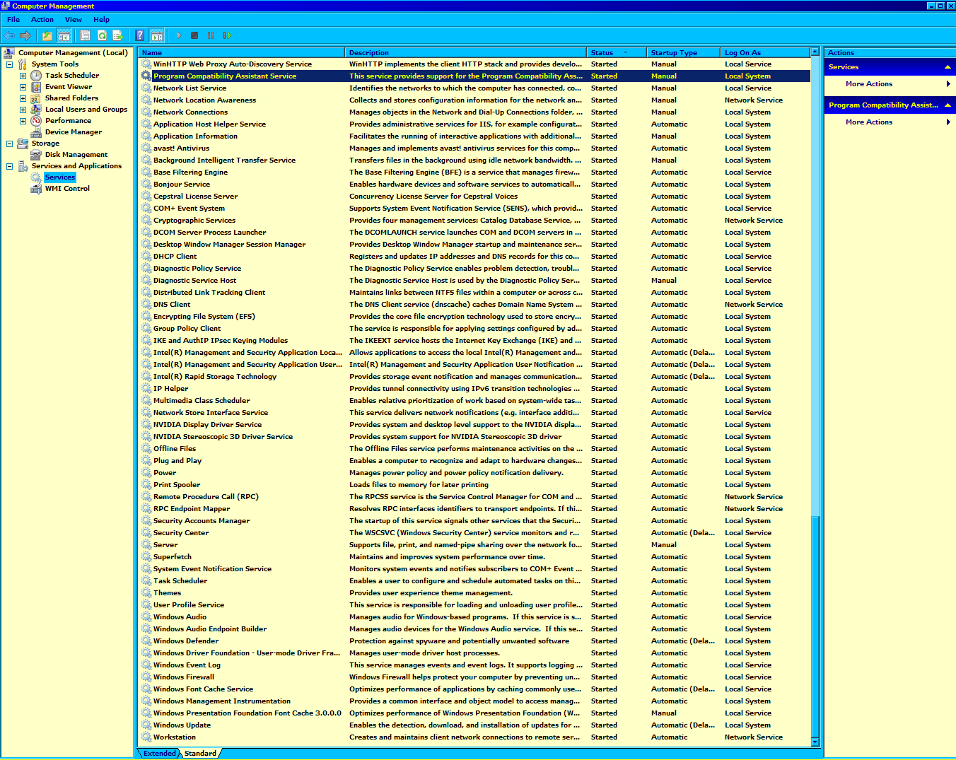Click the Back arrow toolbar icon

tap(9, 35)
